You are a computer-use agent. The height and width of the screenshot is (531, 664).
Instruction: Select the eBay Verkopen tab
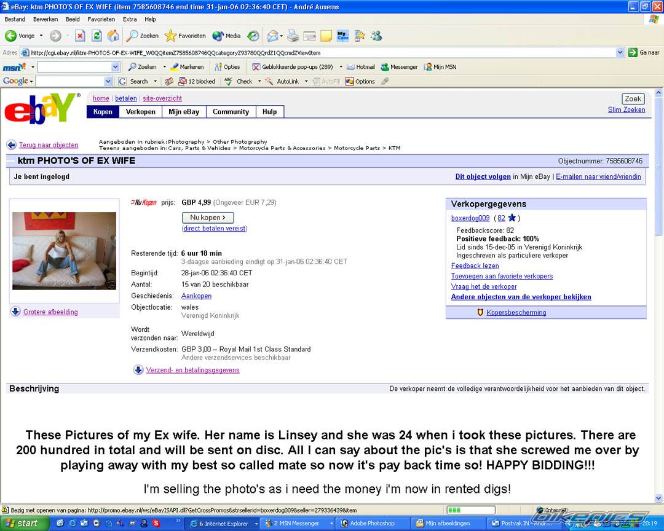click(x=141, y=112)
